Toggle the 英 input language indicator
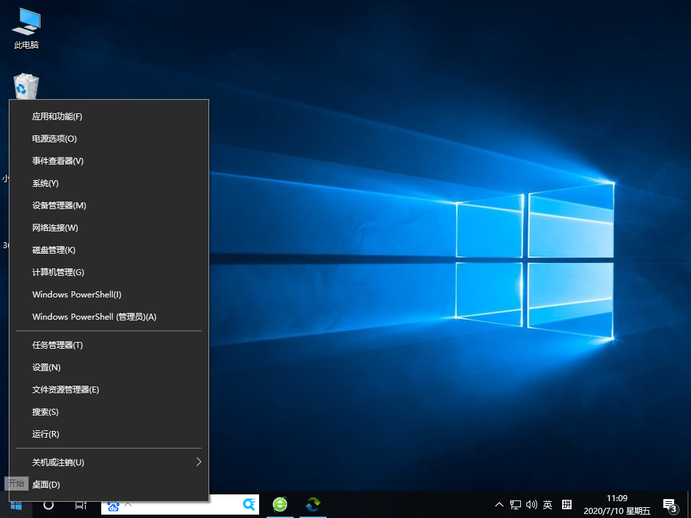The image size is (691, 518). pyautogui.click(x=548, y=505)
